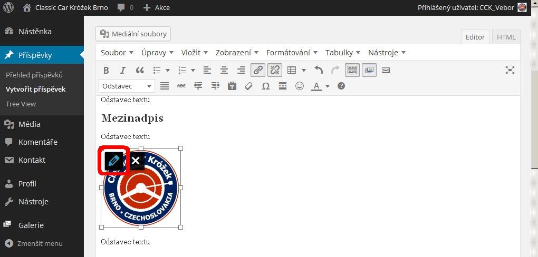
Task: Open comments bubble in the admin bar
Action: 125,7
